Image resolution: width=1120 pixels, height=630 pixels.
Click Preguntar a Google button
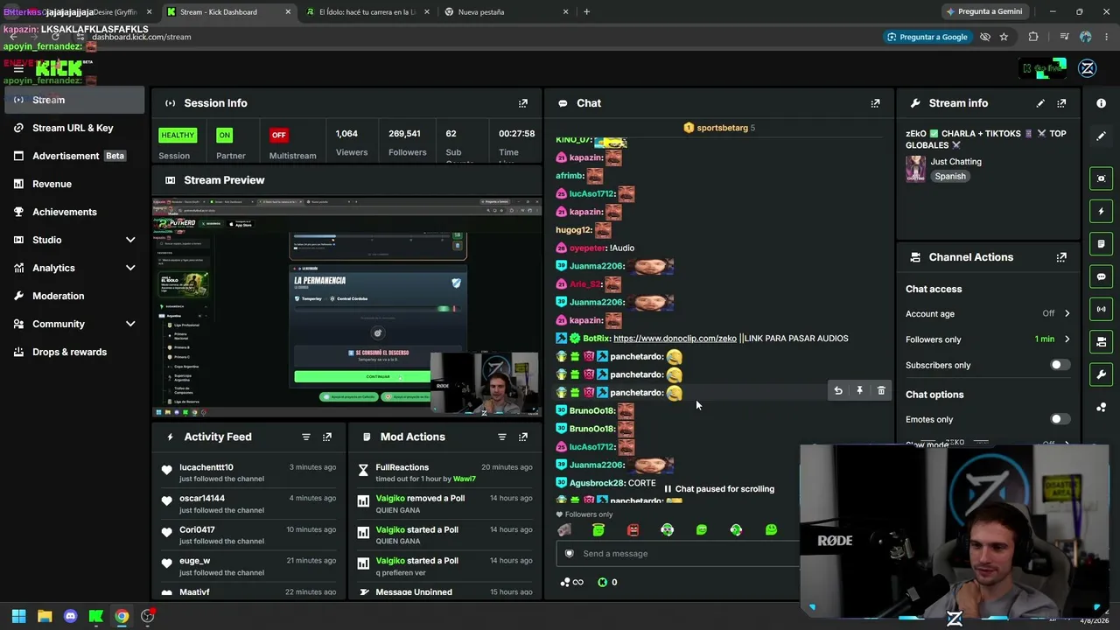coord(927,37)
